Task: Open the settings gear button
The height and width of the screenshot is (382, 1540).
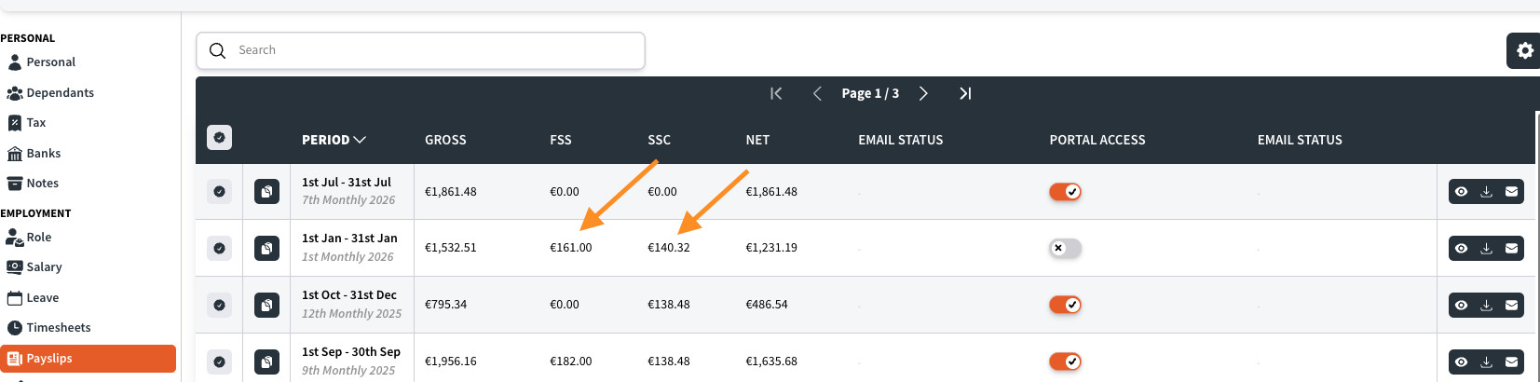Action: coord(1524,50)
